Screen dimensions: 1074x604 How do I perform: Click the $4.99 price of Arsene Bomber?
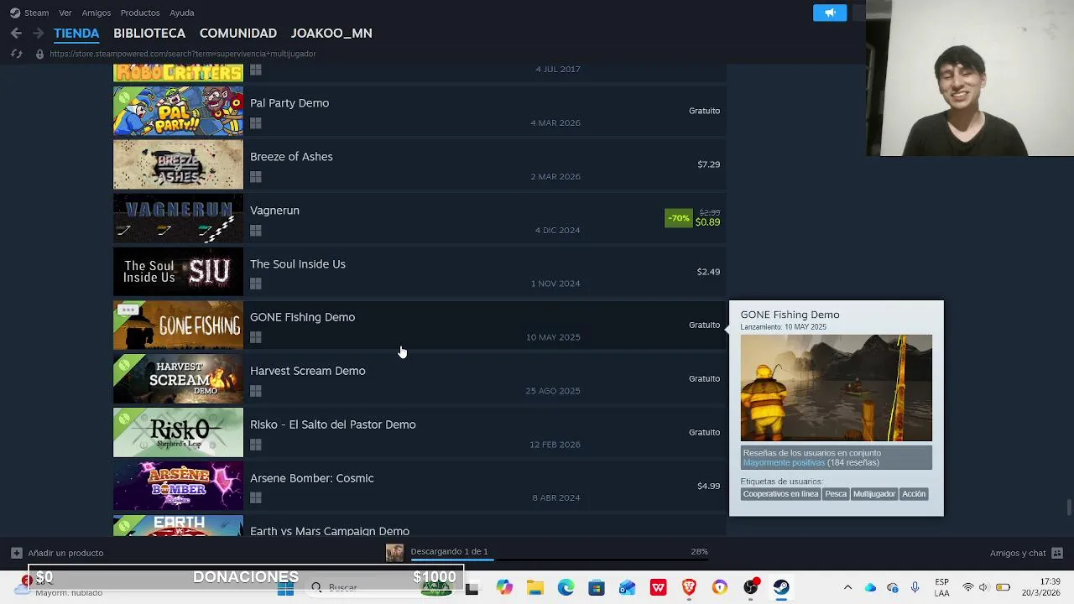(708, 486)
